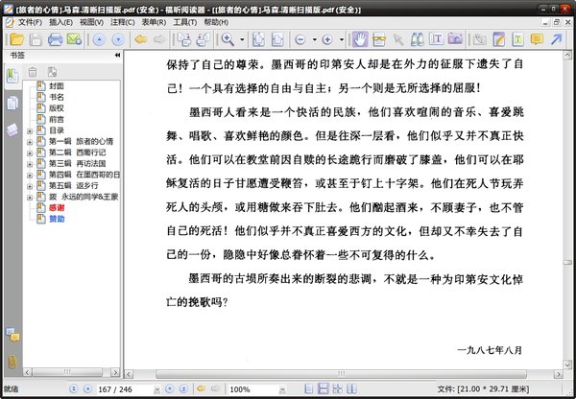The image size is (576, 399).
Task: Click the Email envelope icon
Action: (x=74, y=39)
